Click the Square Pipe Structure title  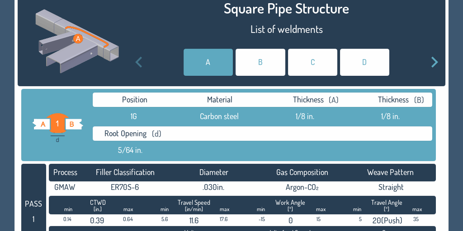coord(286,9)
